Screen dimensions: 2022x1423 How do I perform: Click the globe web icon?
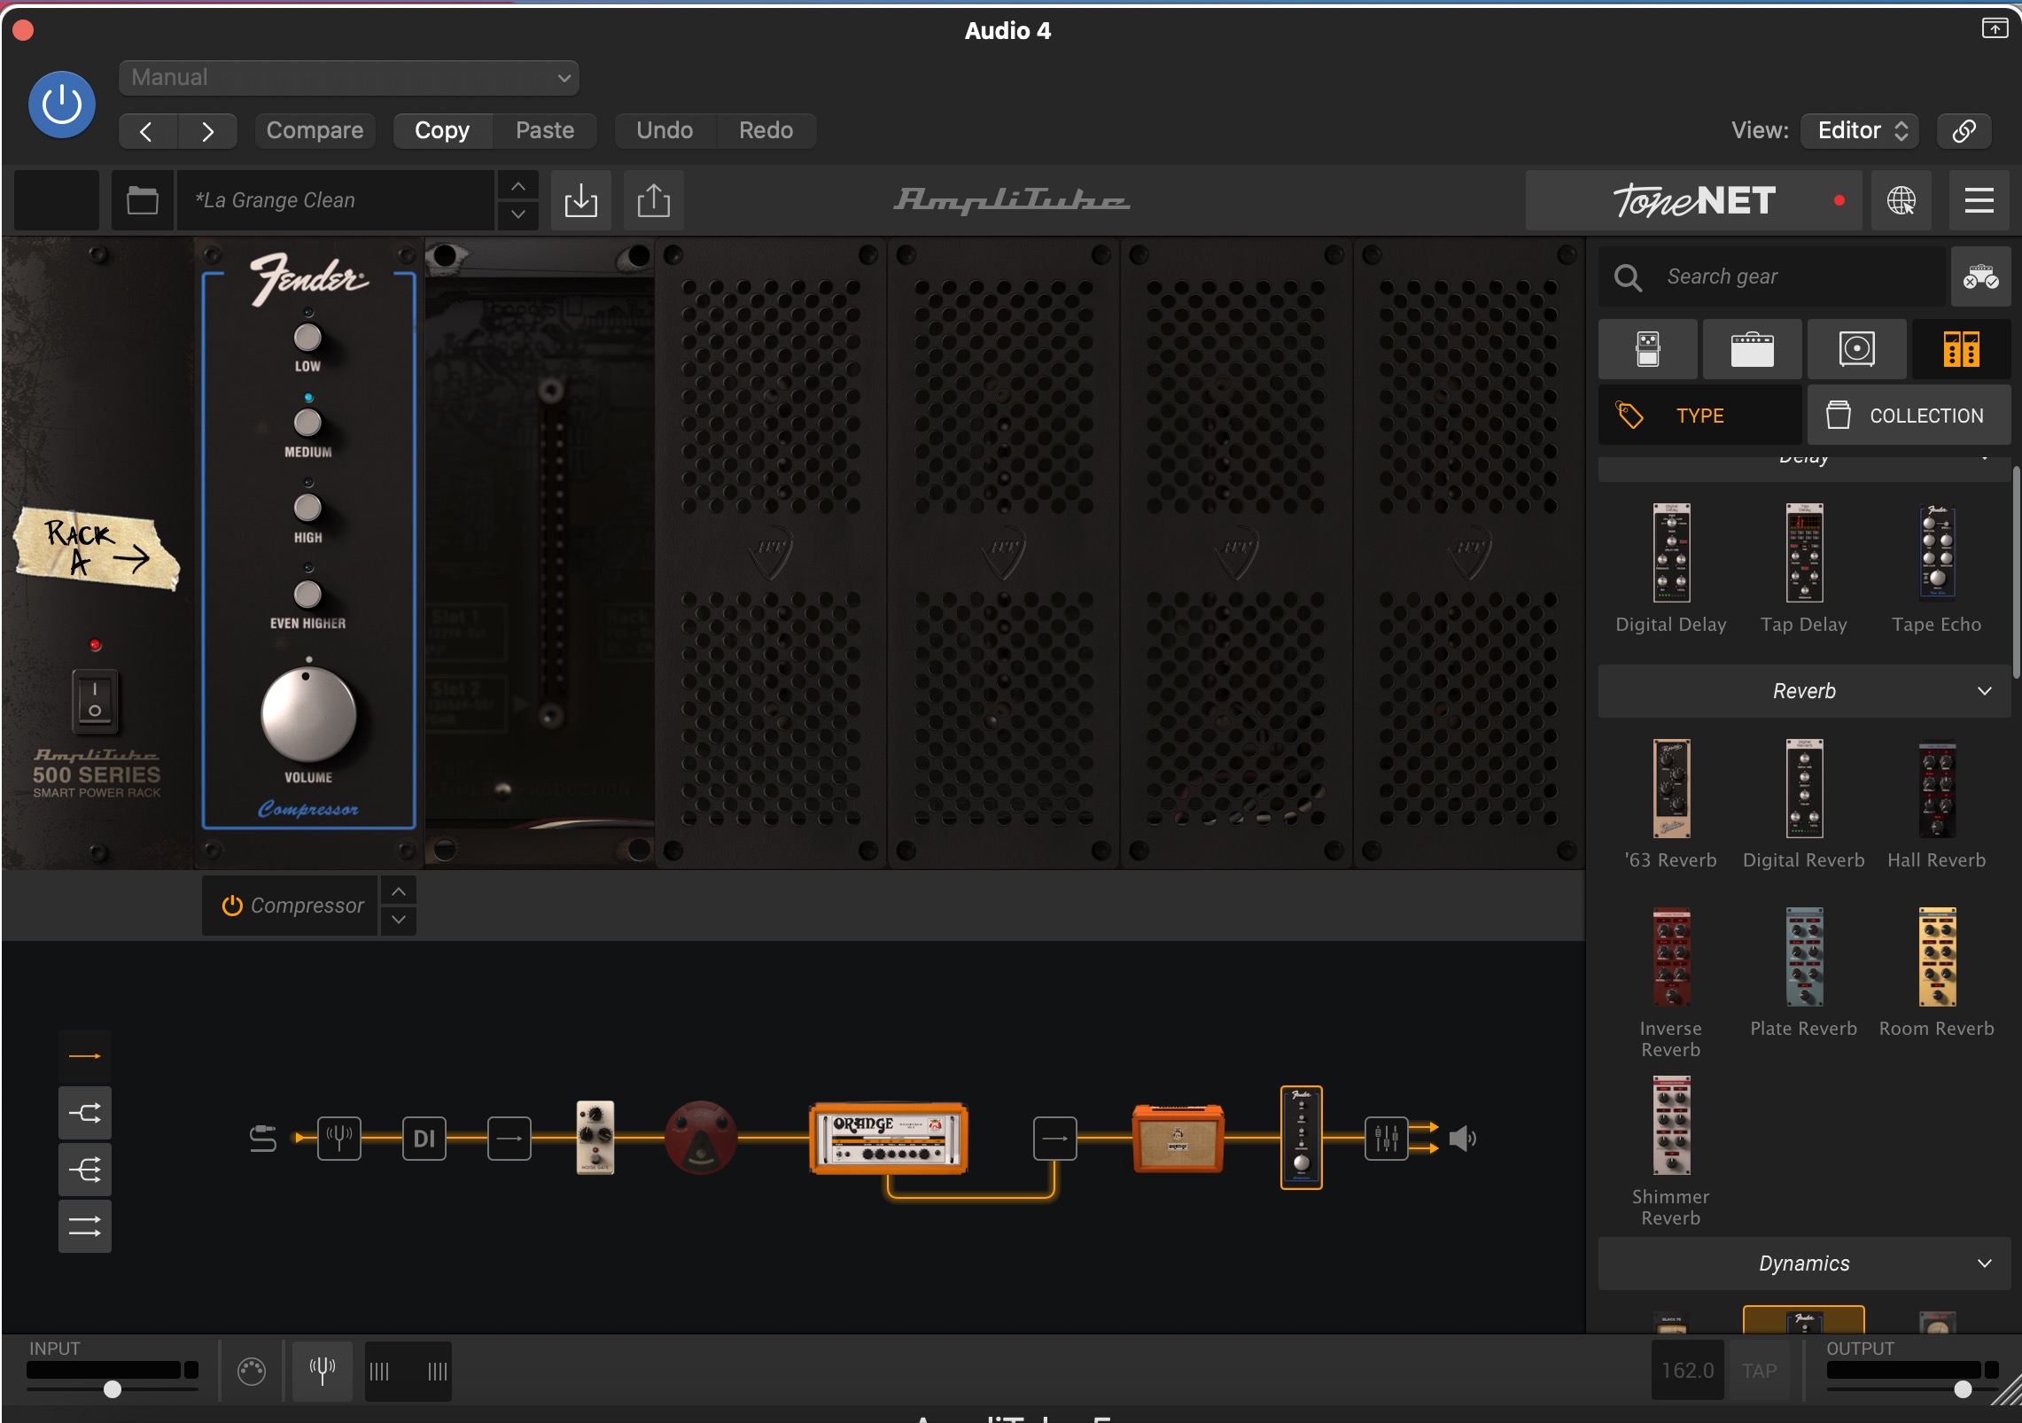click(1901, 200)
